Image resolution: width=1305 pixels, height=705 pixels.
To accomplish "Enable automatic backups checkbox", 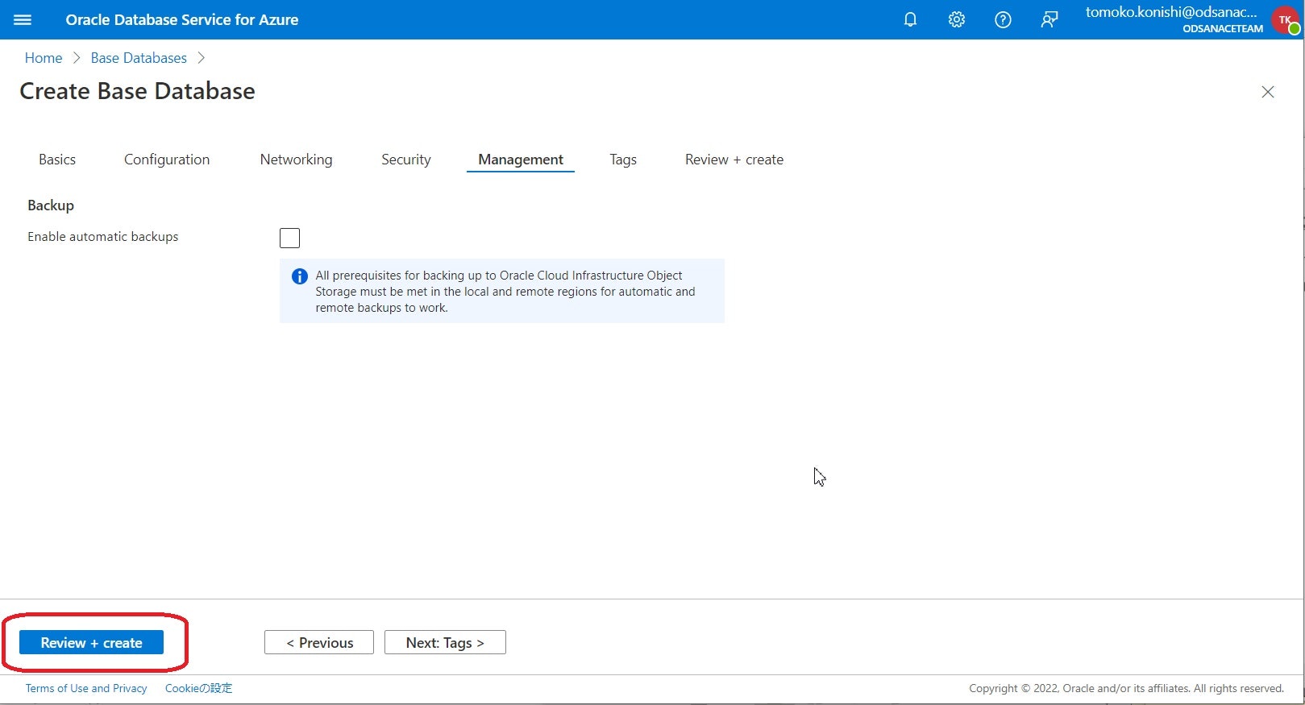I will [289, 238].
